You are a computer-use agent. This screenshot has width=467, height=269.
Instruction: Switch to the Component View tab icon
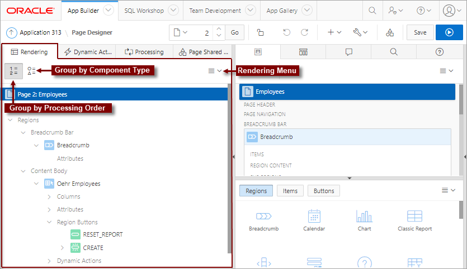303,52
